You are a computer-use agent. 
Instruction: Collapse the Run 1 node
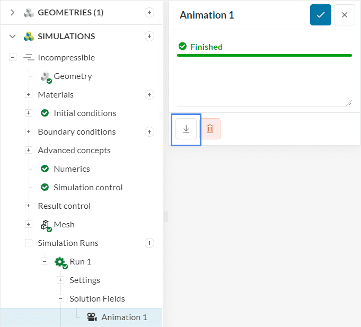click(45, 262)
